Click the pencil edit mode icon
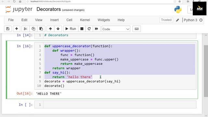Viewport: 208px width, 117px height. (177, 20)
